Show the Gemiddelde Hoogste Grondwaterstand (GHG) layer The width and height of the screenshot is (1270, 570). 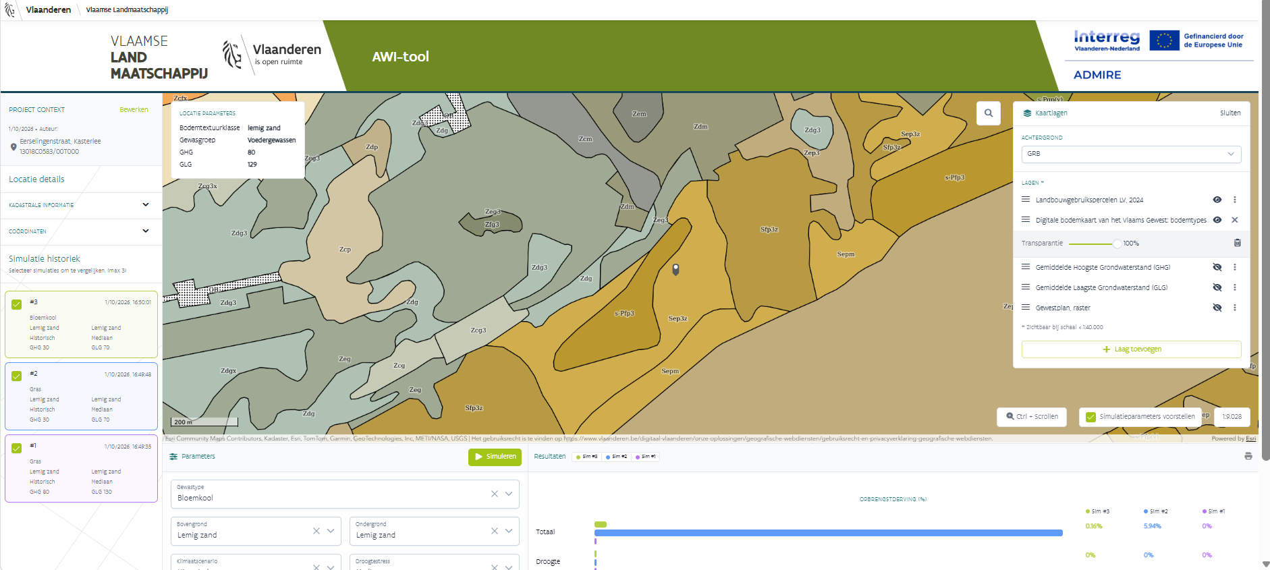click(1217, 267)
